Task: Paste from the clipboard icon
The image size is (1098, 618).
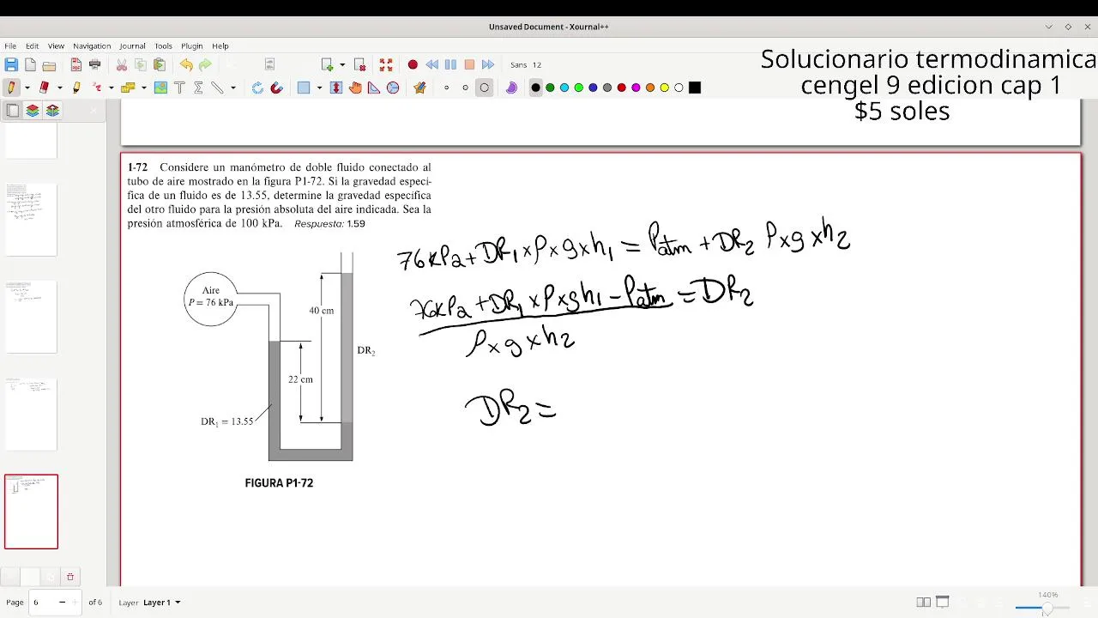Action: tap(160, 64)
